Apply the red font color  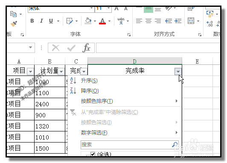click(102, 21)
